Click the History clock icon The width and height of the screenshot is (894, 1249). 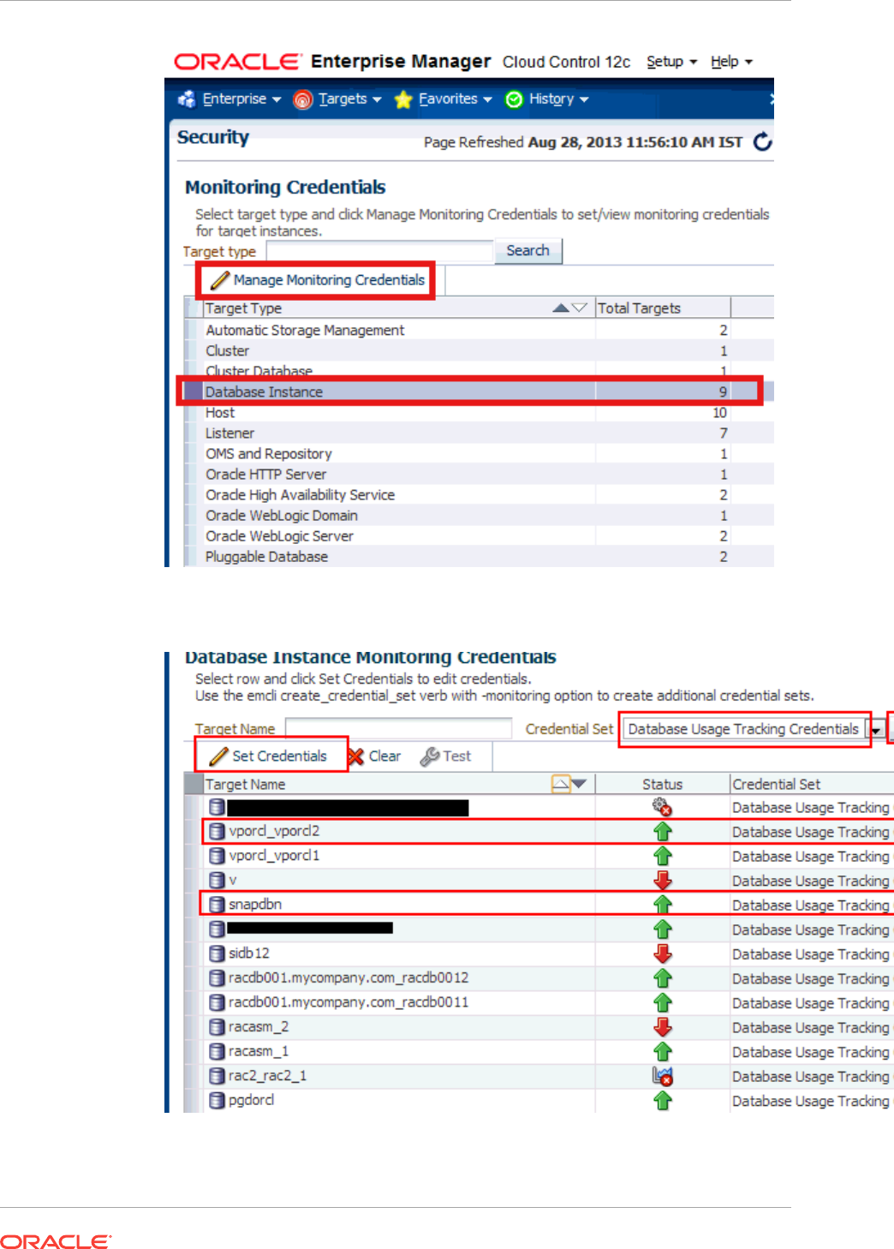514,100
